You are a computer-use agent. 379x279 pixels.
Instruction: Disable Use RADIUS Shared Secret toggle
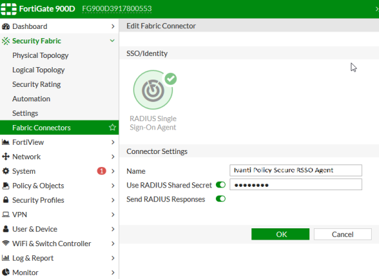coord(220,185)
